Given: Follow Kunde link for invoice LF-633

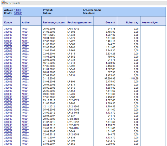Looking at the screenshot, I should click(8, 35).
